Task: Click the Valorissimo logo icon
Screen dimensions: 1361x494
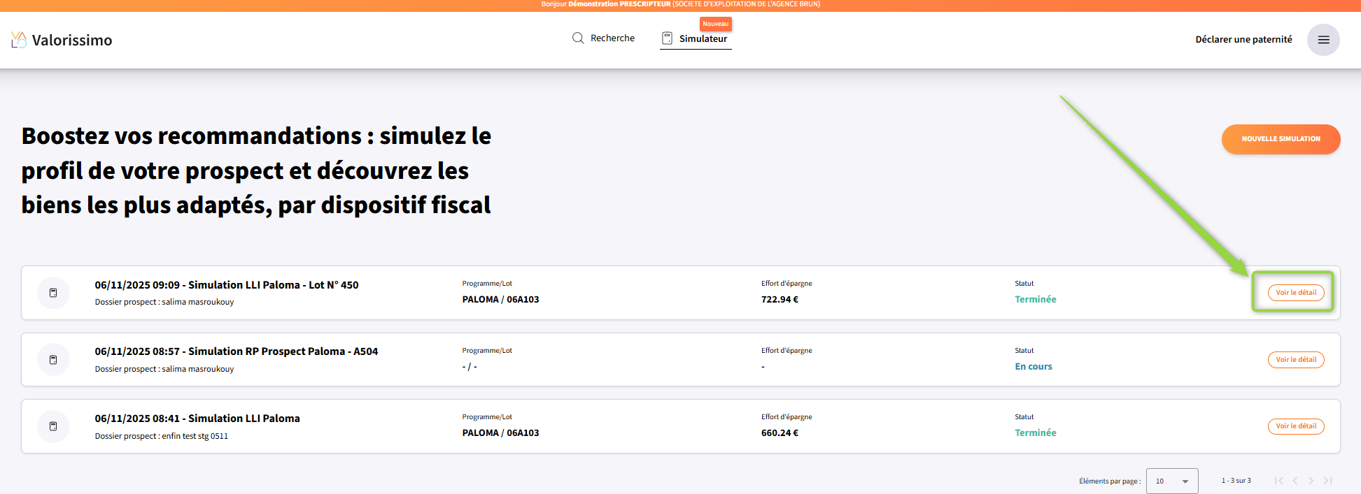Action: pos(19,40)
